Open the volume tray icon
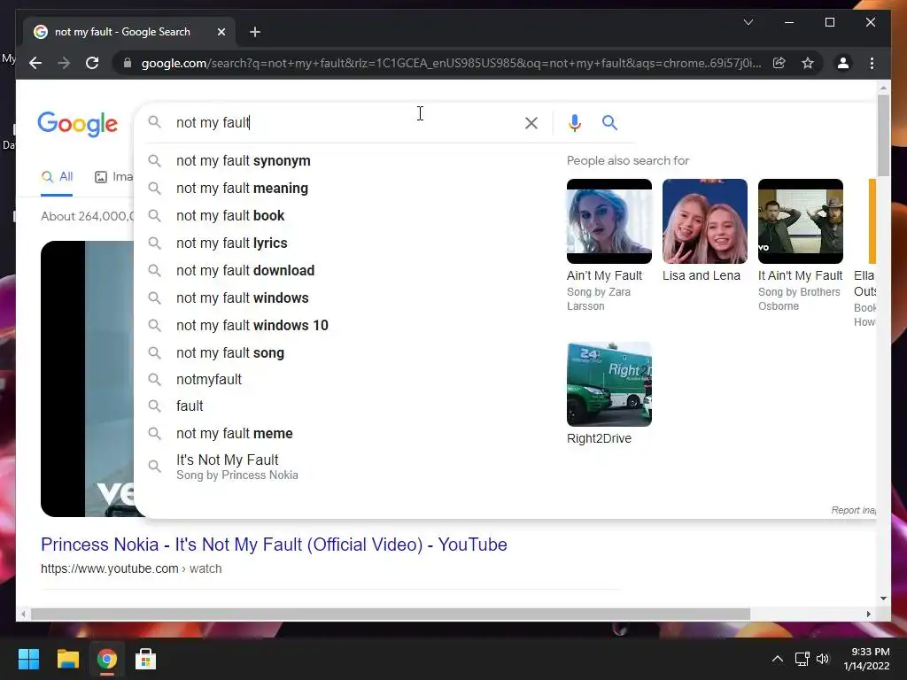 823,659
